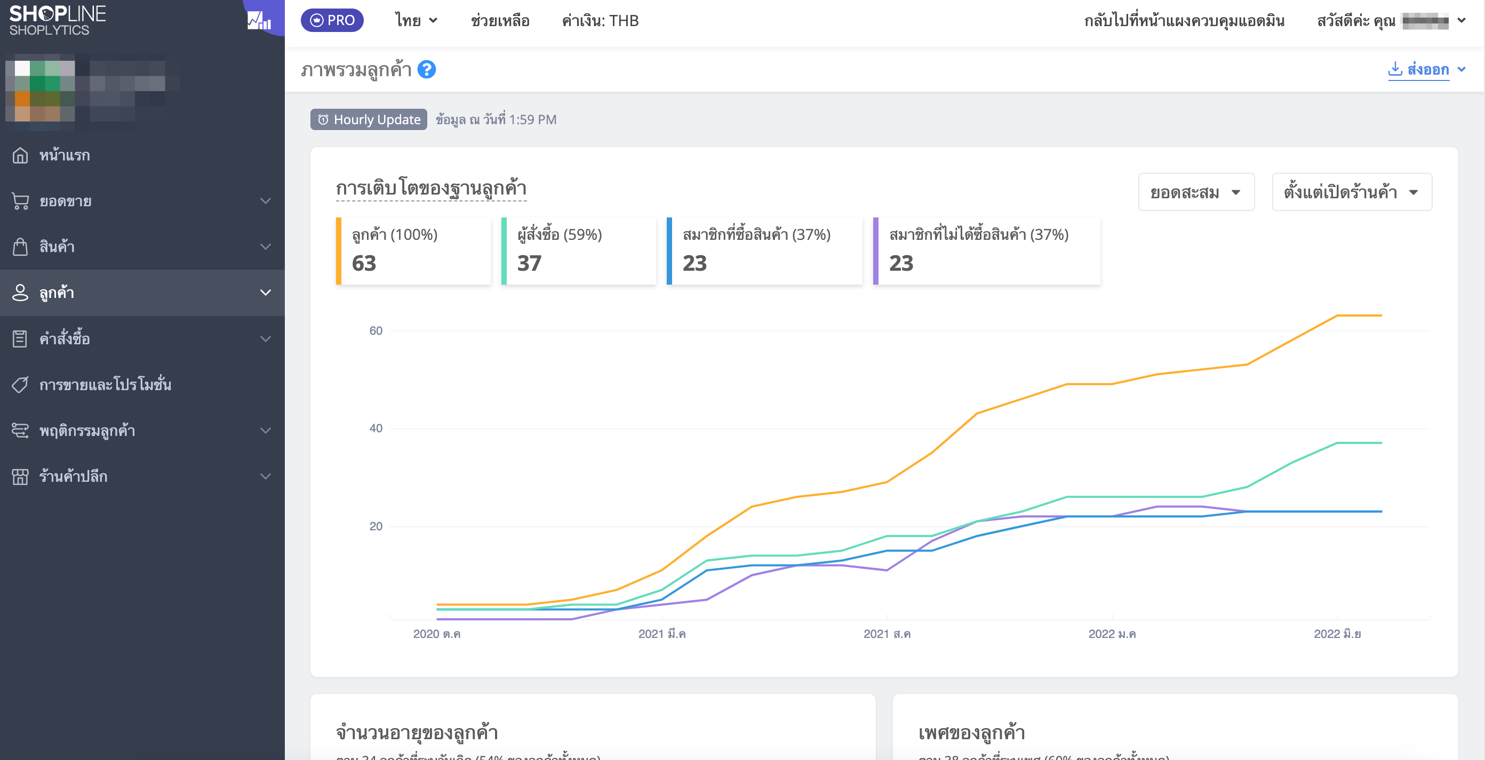This screenshot has height=760, width=1485.
Task: Click the shopping bag icon for สินค้า
Action: (20, 247)
